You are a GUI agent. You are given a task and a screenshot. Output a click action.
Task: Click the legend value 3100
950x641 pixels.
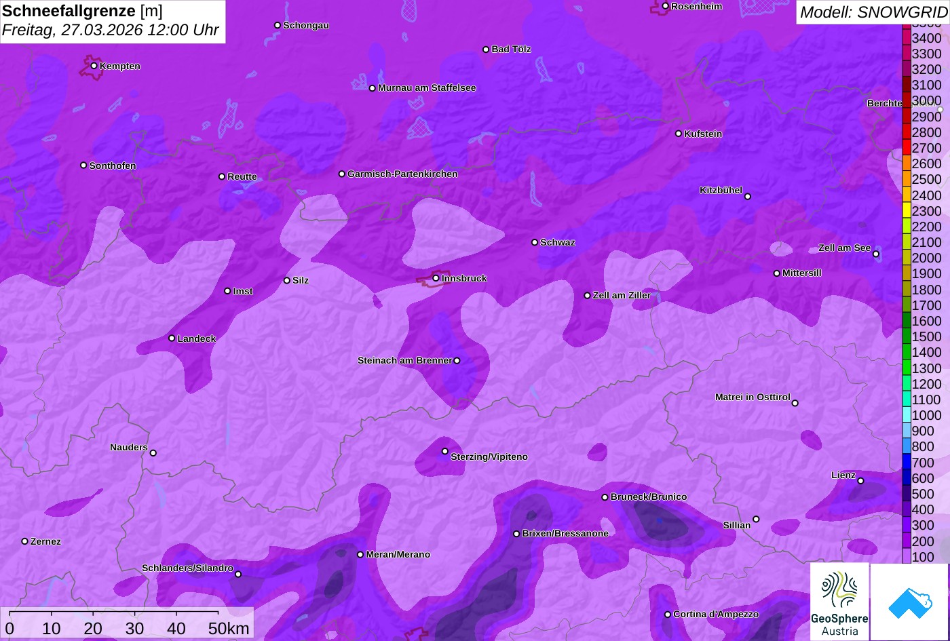(x=927, y=85)
